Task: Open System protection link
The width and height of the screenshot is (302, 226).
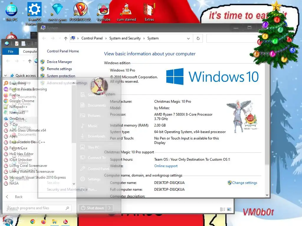Action: point(61,76)
